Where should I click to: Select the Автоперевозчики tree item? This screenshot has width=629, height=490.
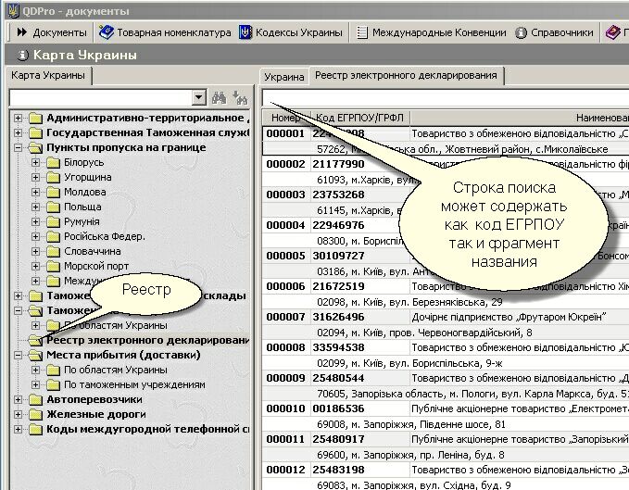pos(94,400)
